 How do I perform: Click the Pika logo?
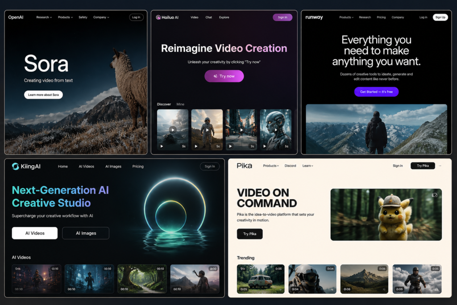click(244, 166)
